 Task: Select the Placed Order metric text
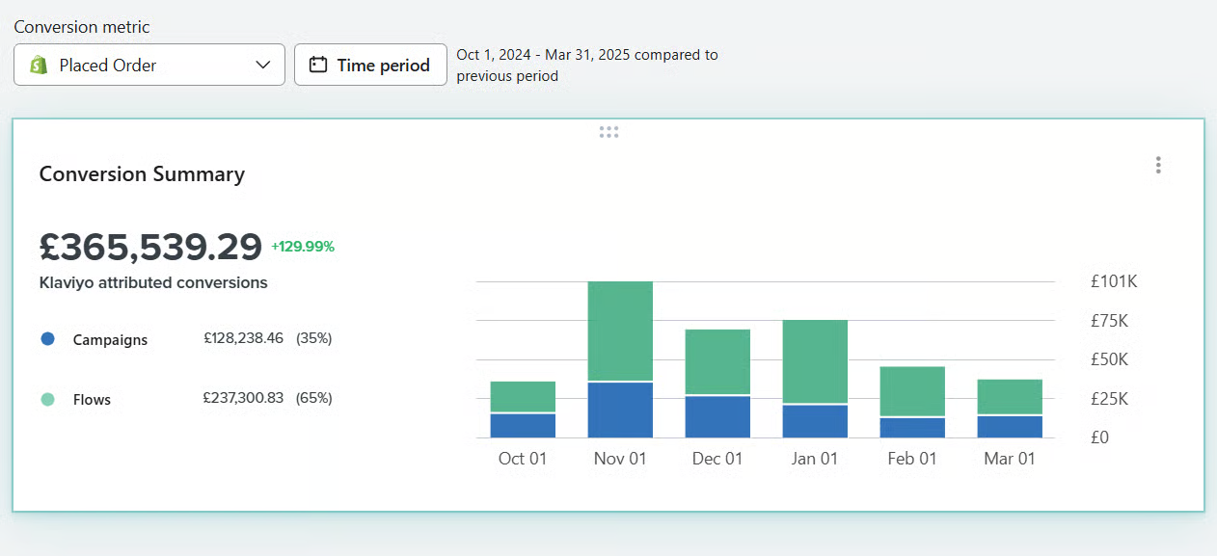[x=108, y=66]
